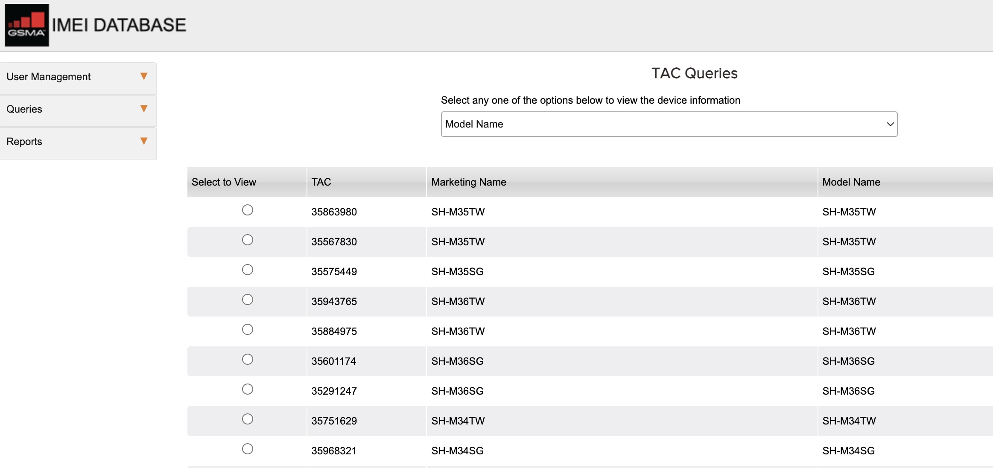Expand the Queries sidebar menu
The image size is (993, 468).
(24, 109)
